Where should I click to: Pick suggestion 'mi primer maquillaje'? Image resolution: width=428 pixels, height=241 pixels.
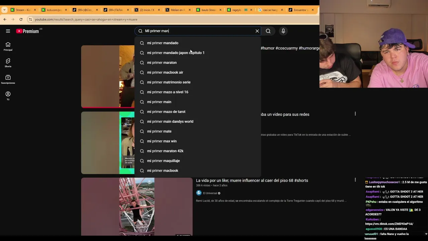click(x=198, y=161)
